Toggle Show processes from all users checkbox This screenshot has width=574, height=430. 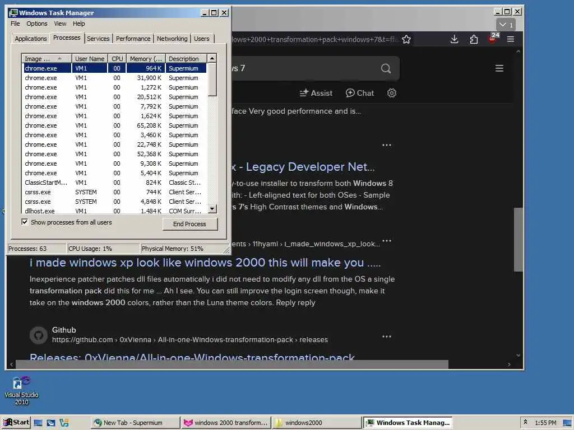click(25, 222)
